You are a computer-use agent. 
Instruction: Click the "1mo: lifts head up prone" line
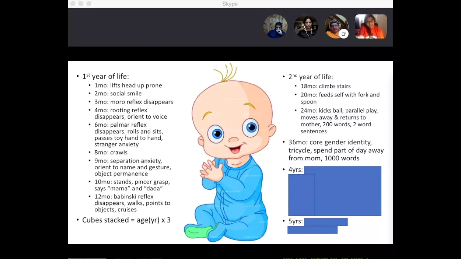[128, 85]
